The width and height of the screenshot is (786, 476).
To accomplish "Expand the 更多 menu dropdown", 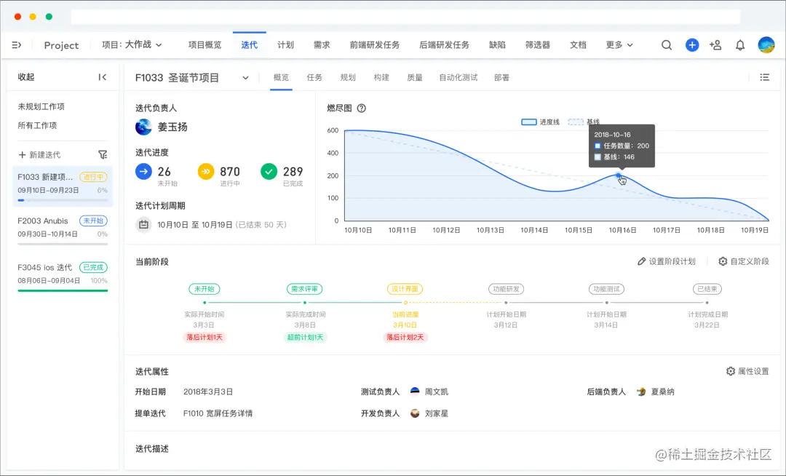I will 619,45.
